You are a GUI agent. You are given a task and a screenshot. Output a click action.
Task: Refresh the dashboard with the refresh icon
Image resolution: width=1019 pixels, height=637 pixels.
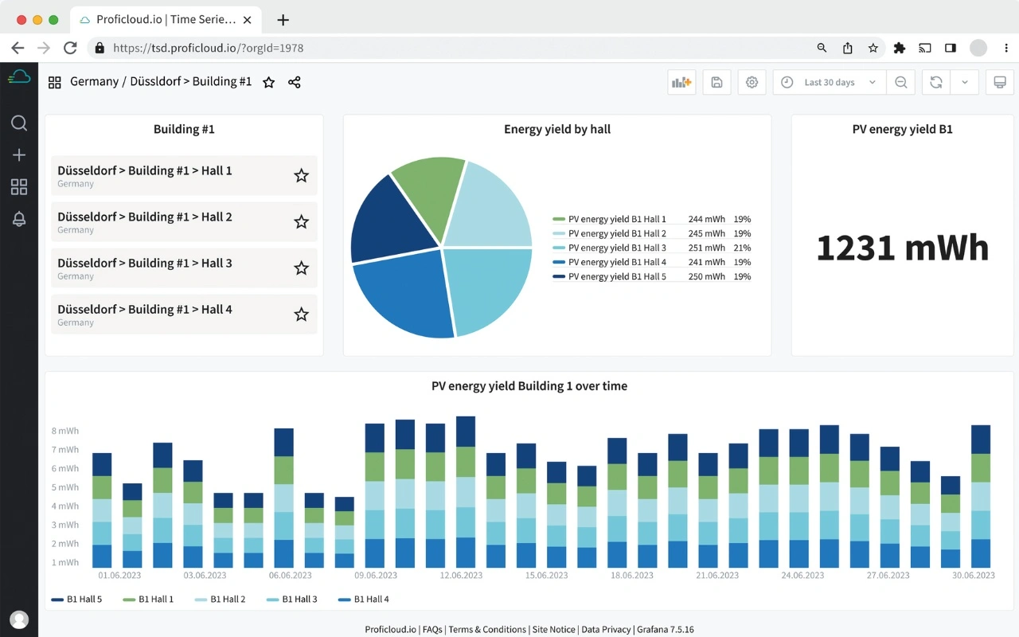[x=936, y=82]
